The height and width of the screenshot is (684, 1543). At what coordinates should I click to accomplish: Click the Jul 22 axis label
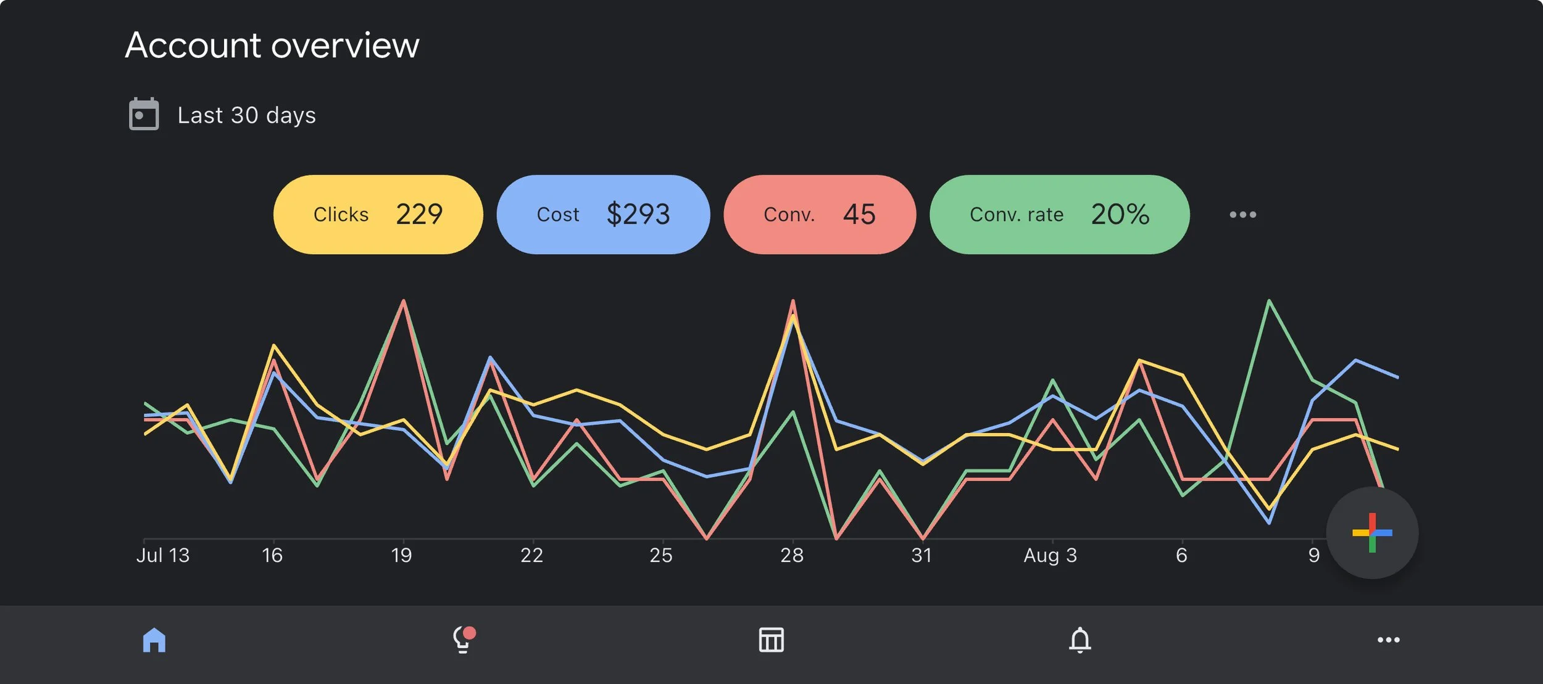531,556
